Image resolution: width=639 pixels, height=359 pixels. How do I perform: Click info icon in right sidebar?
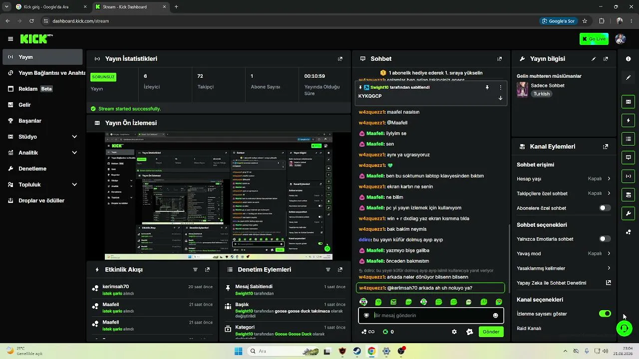click(628, 59)
